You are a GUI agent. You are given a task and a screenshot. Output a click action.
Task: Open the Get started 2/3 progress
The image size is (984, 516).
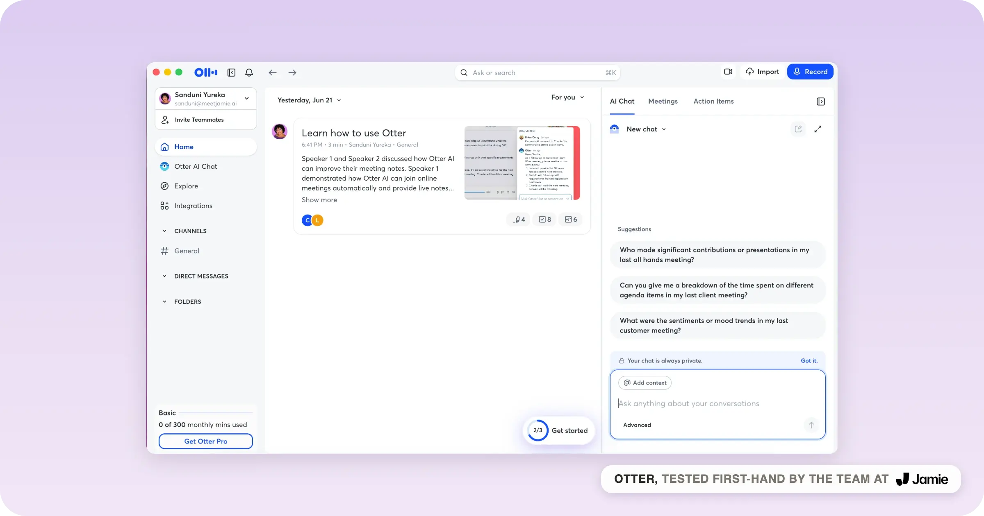click(559, 430)
